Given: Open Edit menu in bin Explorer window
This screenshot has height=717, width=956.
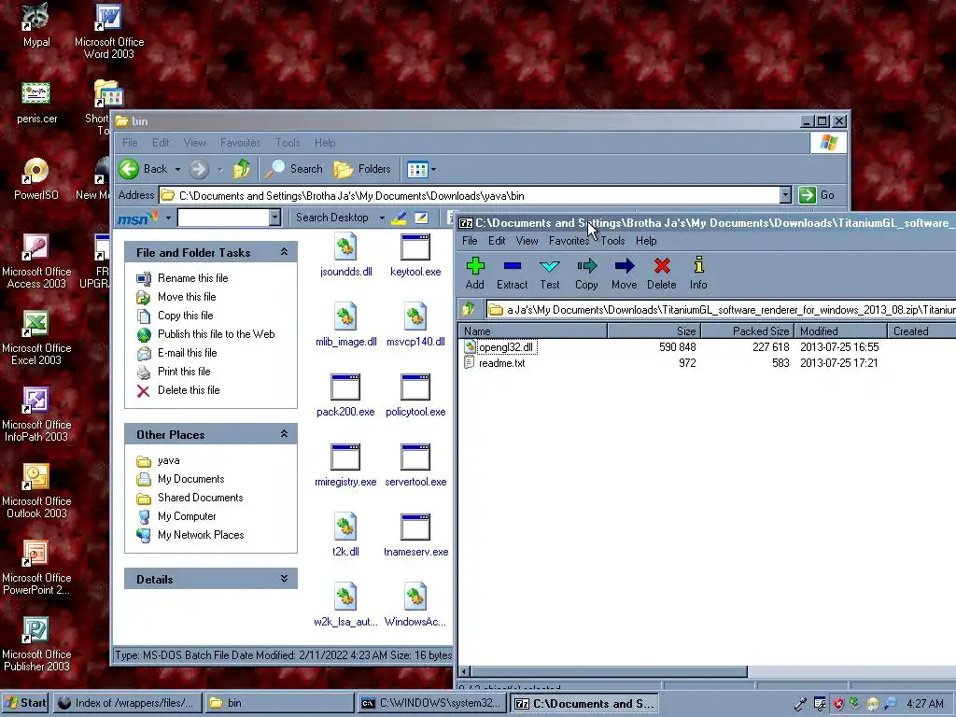Looking at the screenshot, I should (x=161, y=143).
